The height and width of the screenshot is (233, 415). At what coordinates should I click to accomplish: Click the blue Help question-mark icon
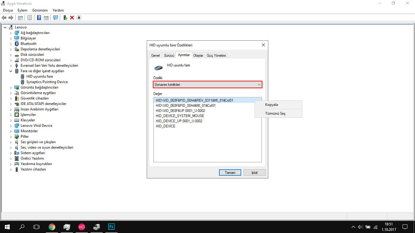pos(39,18)
